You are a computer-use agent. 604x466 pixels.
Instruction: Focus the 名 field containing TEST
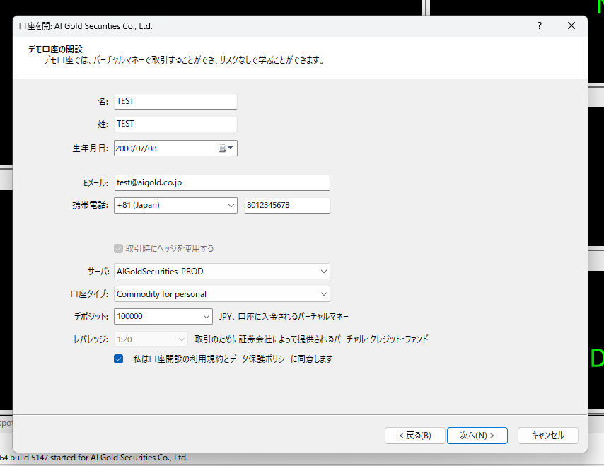(175, 101)
